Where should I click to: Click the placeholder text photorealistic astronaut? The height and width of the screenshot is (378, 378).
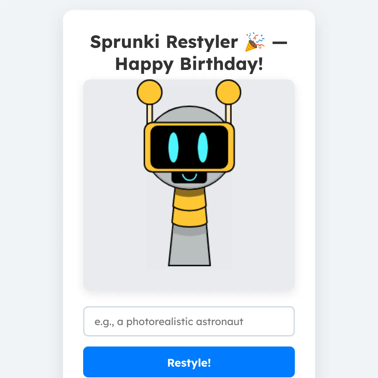point(185,322)
